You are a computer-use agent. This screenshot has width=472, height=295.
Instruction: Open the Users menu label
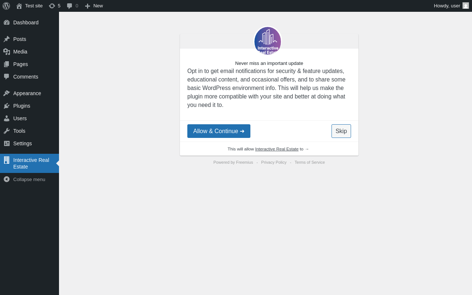20,118
